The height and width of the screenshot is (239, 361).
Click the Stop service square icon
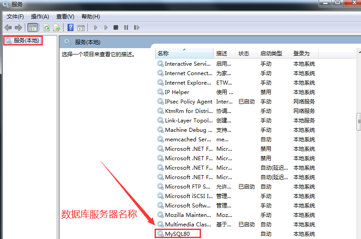click(x=116, y=27)
